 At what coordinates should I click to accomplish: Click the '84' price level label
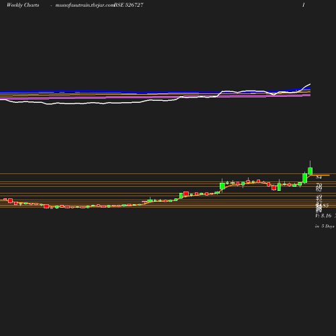(319, 177)
